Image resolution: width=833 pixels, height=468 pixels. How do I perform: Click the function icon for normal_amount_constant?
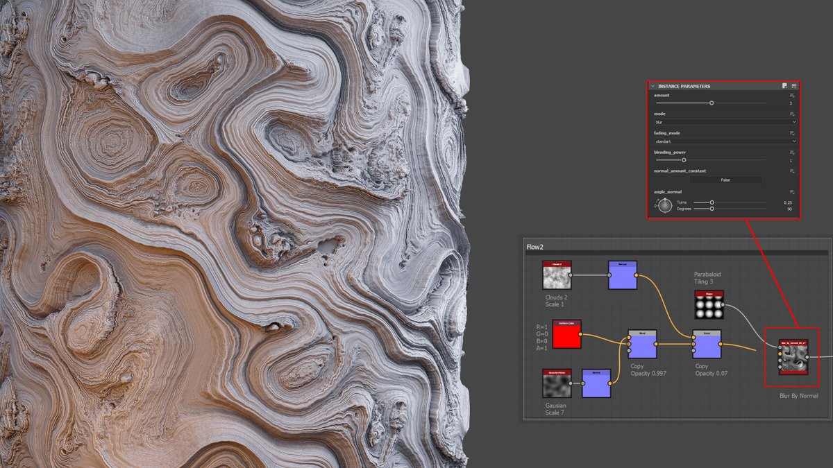click(793, 171)
